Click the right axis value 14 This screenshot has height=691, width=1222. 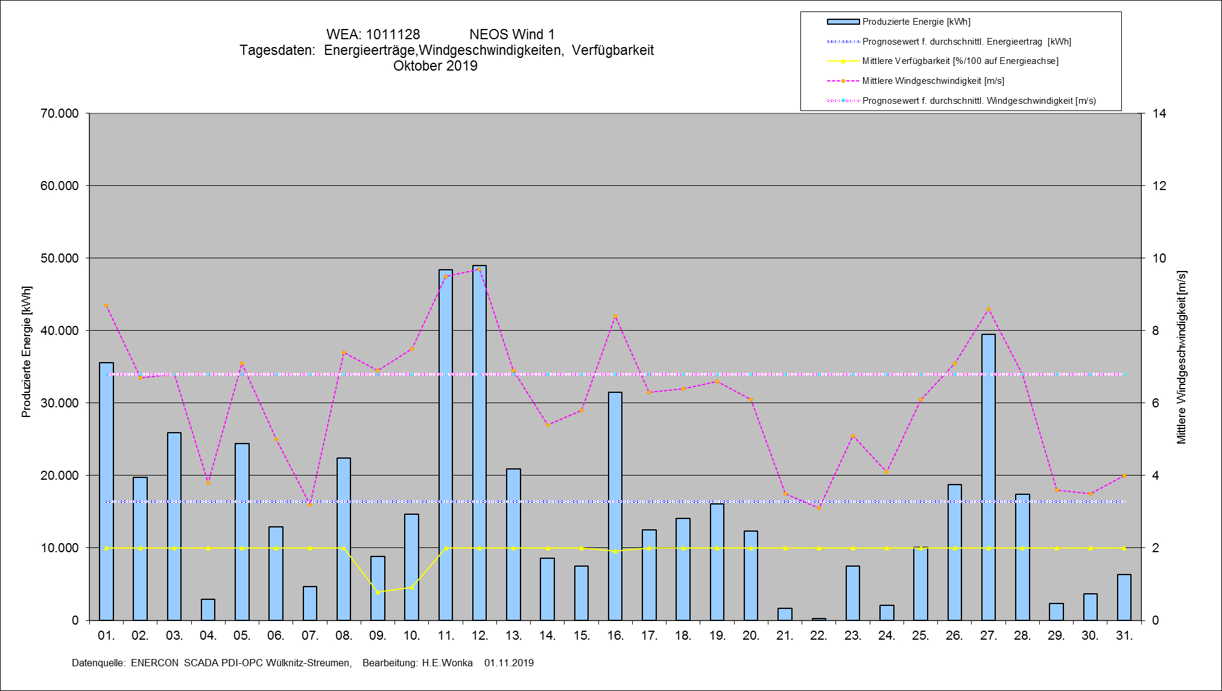(x=1159, y=113)
